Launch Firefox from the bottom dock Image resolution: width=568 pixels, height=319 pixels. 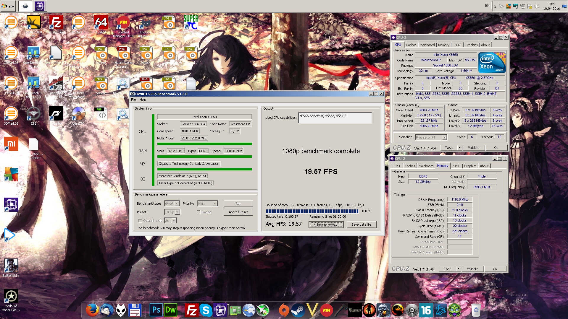coord(92,310)
